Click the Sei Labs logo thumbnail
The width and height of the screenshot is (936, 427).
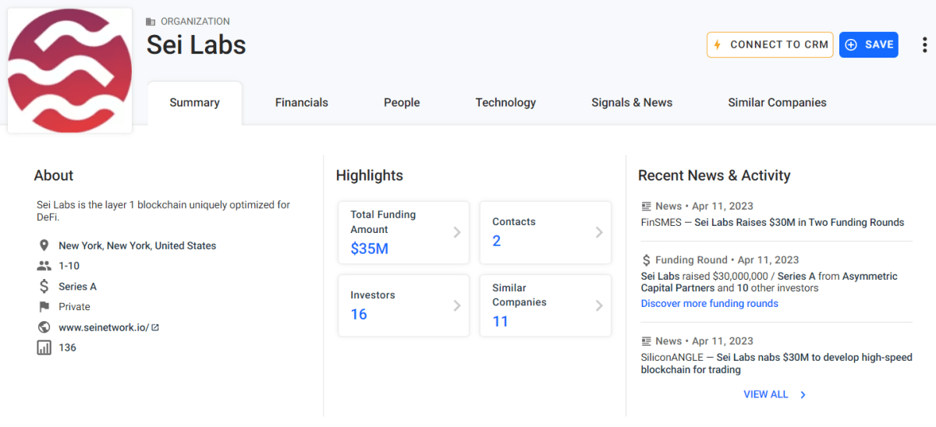click(69, 70)
